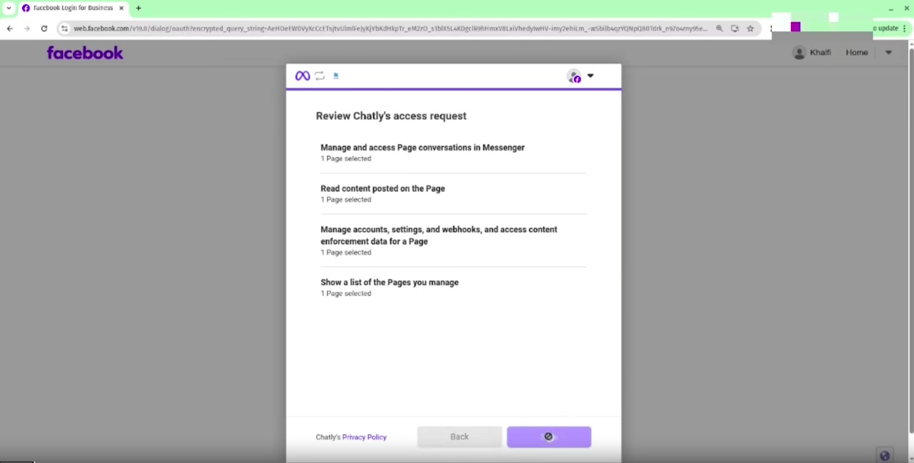Open the Khalfi profile name link
The width and height of the screenshot is (914, 463).
(820, 52)
